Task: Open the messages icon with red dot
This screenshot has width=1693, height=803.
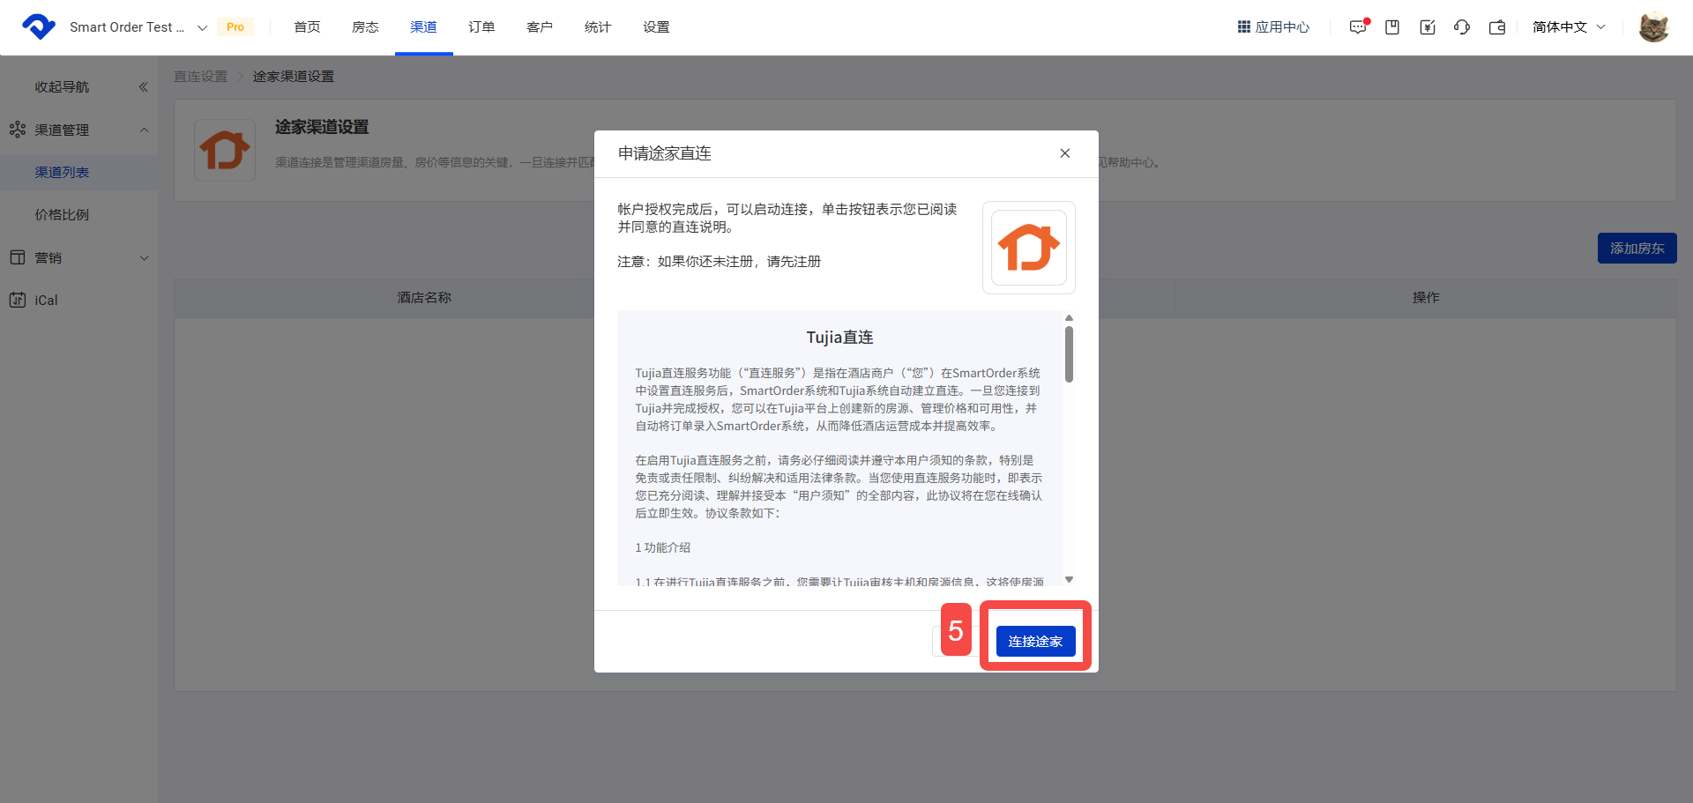Action: click(1358, 27)
